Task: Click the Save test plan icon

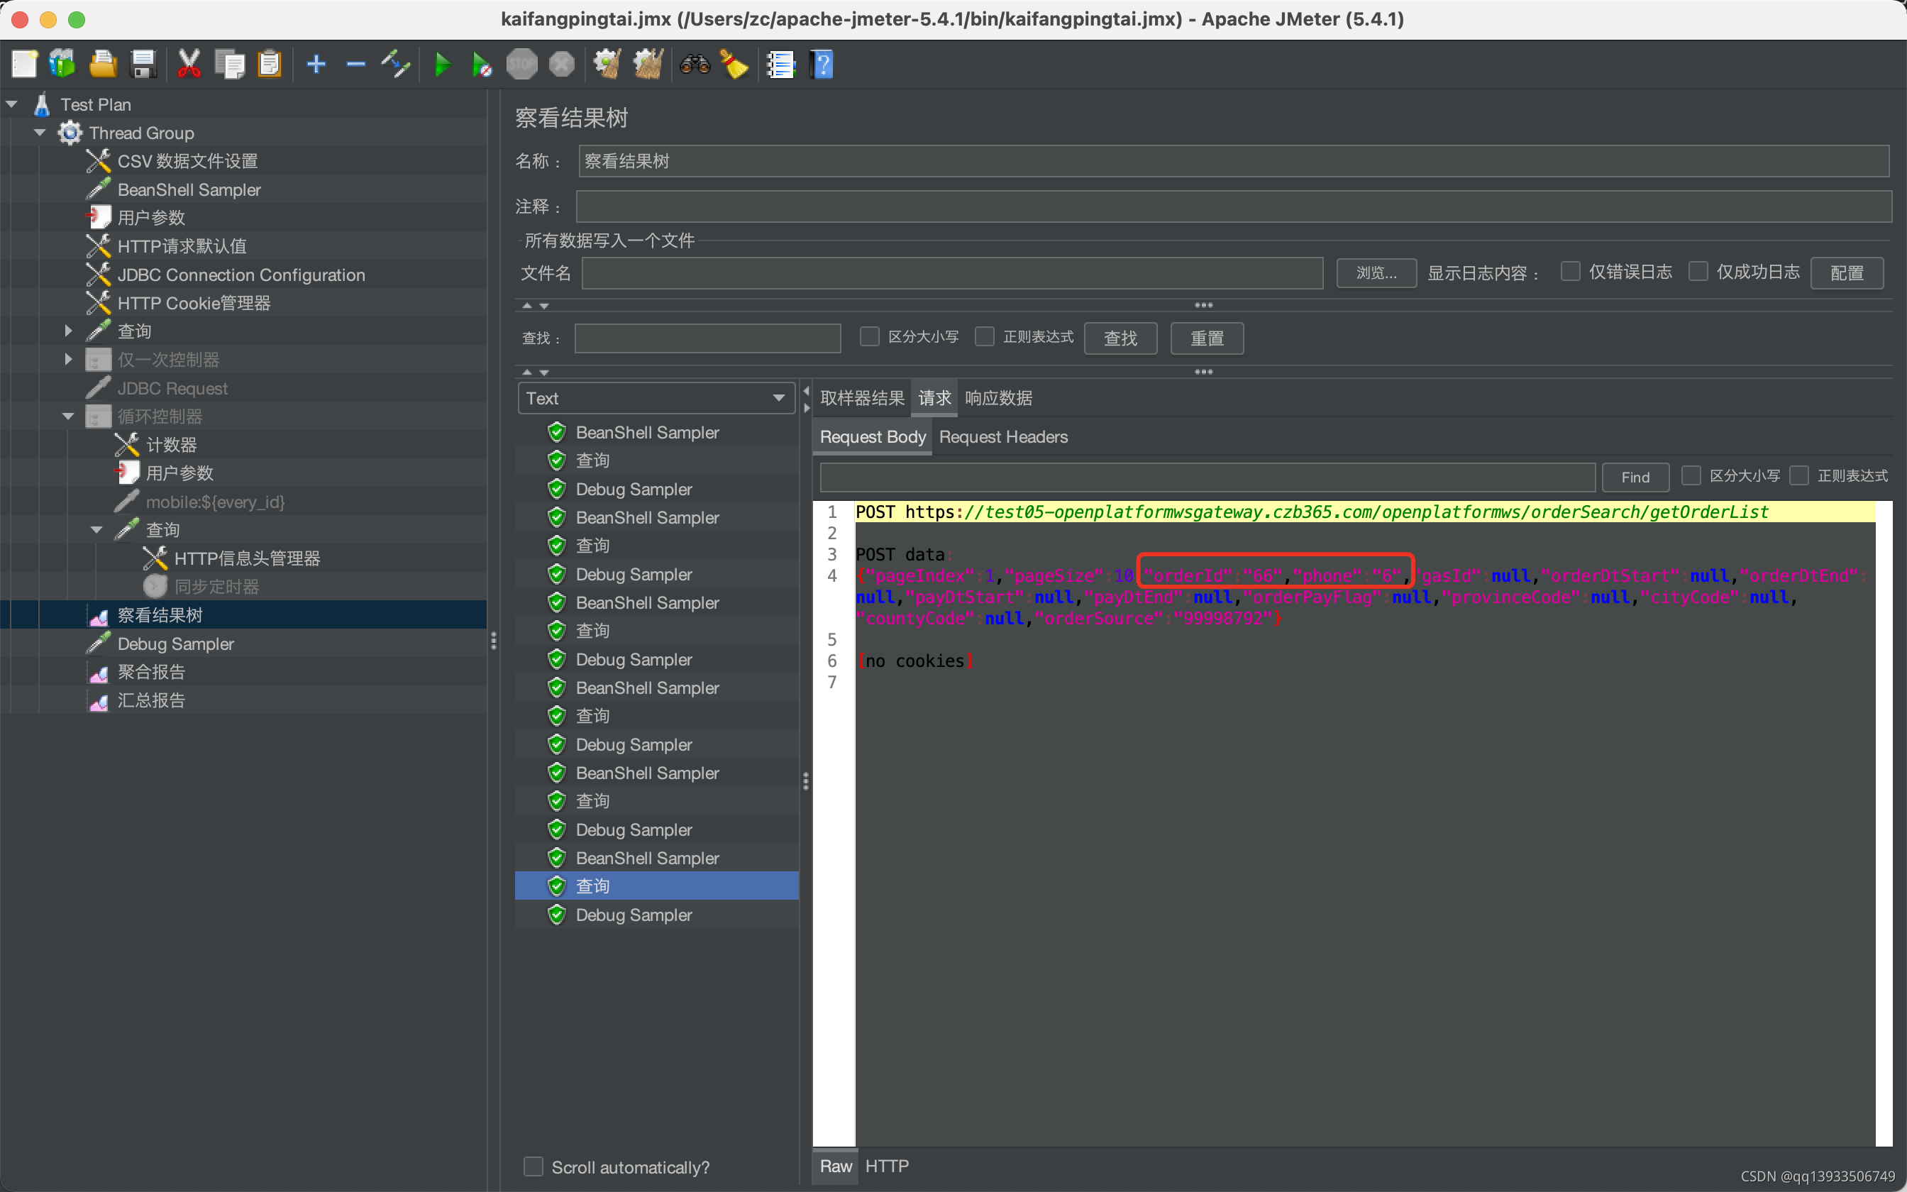Action: [144, 63]
